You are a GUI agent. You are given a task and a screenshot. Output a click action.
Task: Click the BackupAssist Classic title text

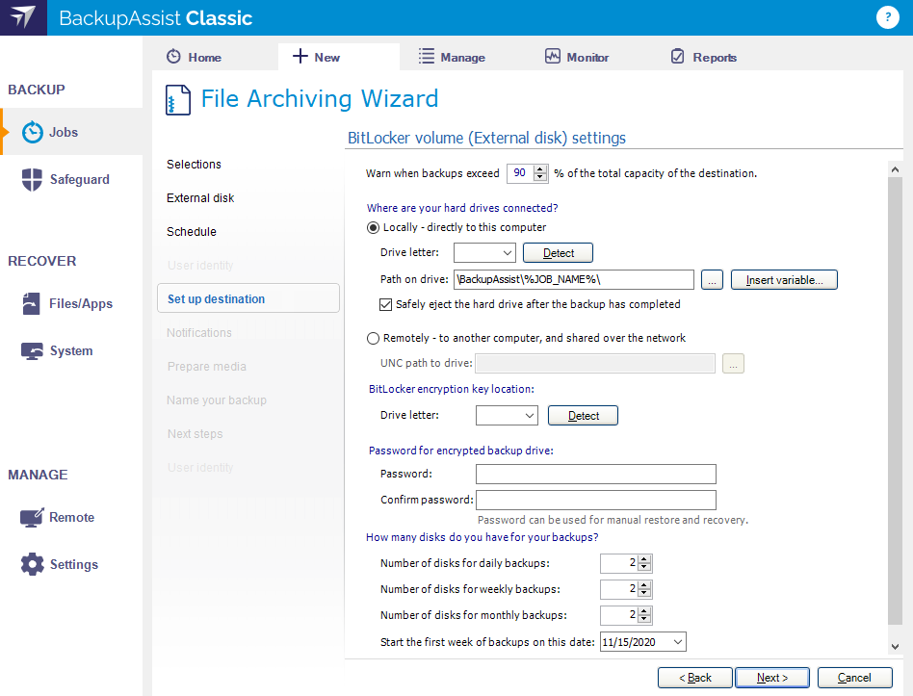coord(155,18)
